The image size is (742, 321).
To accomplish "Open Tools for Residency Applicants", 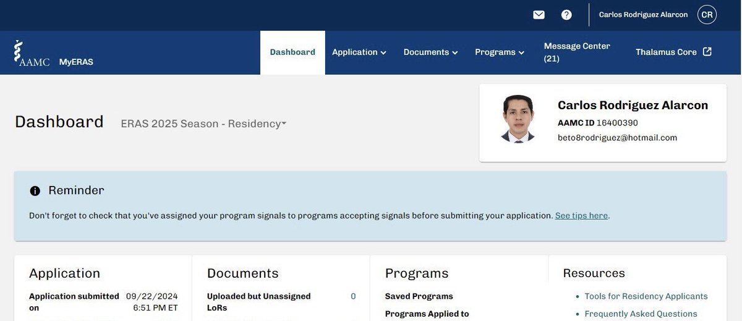I will pyautogui.click(x=646, y=296).
